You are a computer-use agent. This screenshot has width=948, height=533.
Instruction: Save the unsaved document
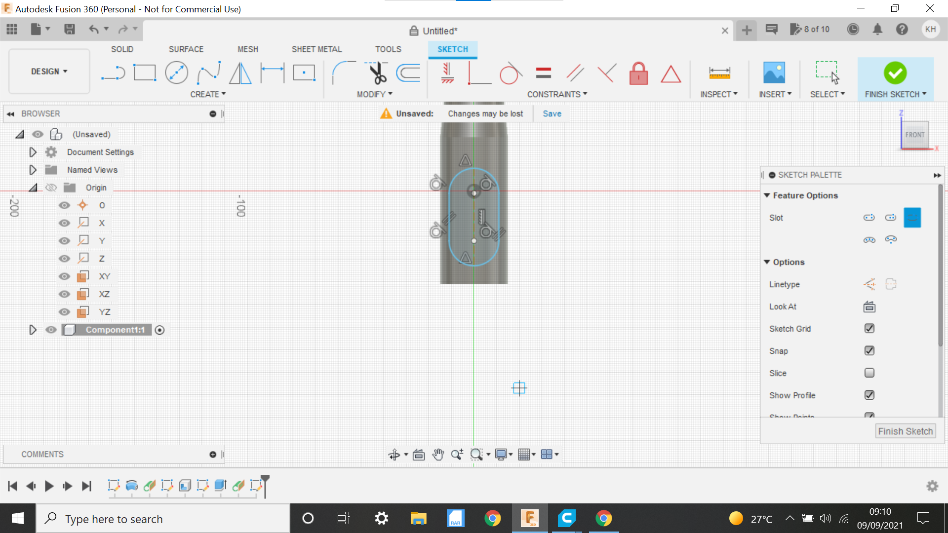coord(552,113)
